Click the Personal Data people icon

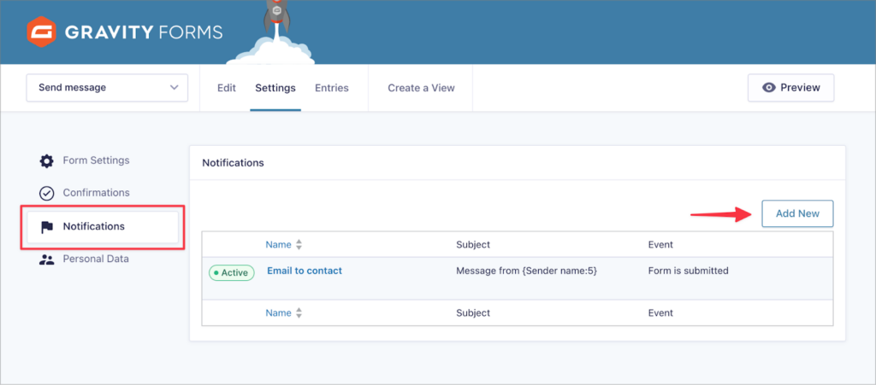click(x=46, y=259)
